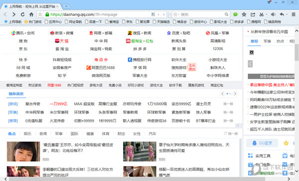Open the favorites star toolbar icon

point(244,14)
